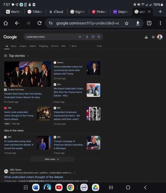Viewport: 166px width, 193px height.
Task: Switch to the iCloud tab
Action: [x=57, y=12]
